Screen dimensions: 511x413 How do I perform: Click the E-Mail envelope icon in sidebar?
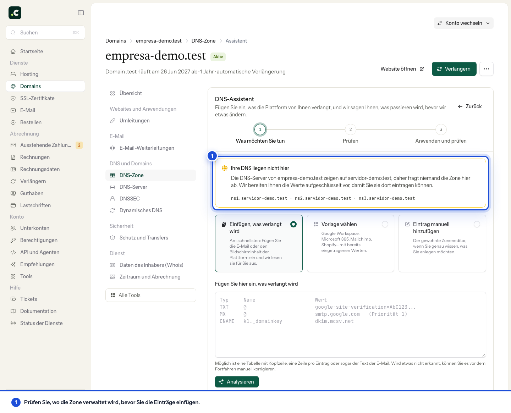coord(13,110)
